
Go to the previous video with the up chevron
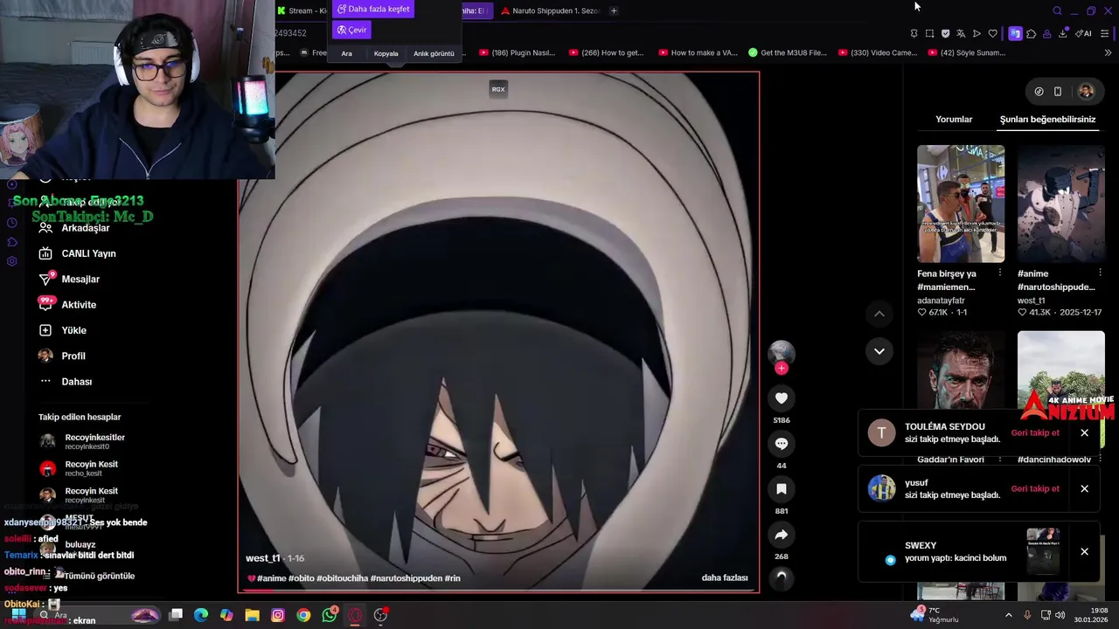pos(879,314)
